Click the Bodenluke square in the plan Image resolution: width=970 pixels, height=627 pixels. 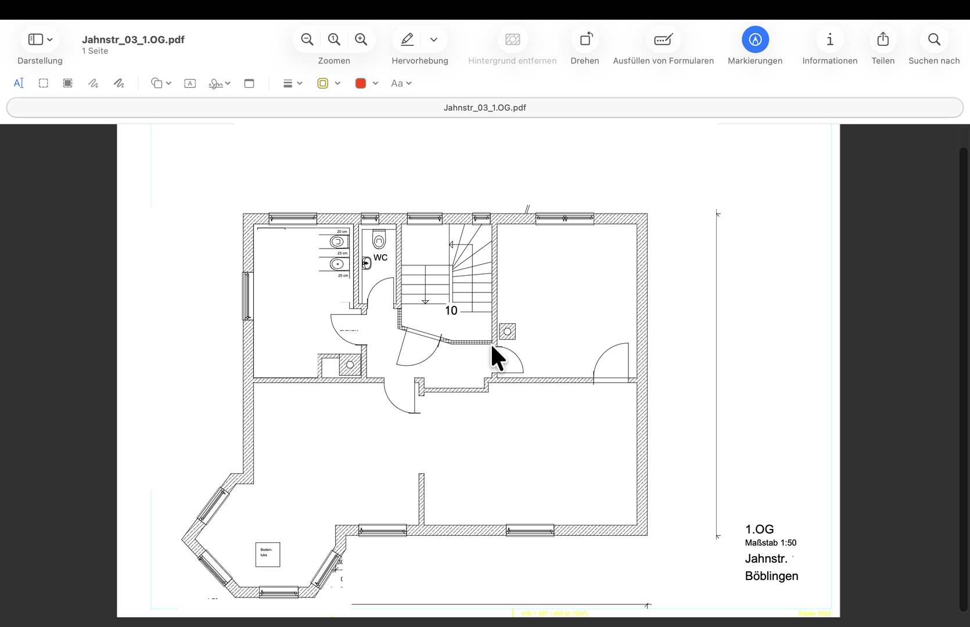tap(268, 554)
